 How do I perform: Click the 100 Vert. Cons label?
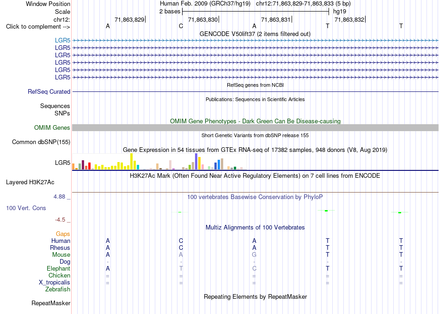(x=26, y=208)
